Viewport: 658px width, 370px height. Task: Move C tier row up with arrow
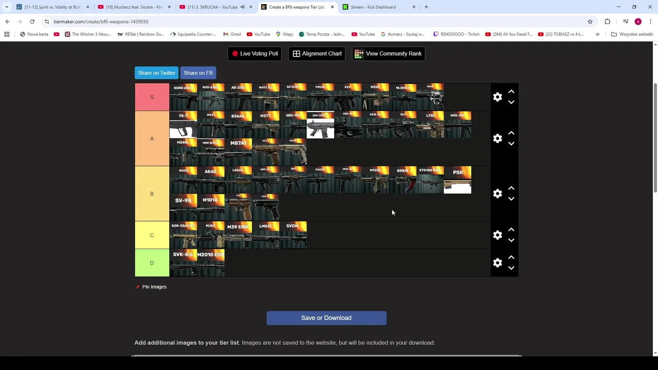tap(511, 230)
